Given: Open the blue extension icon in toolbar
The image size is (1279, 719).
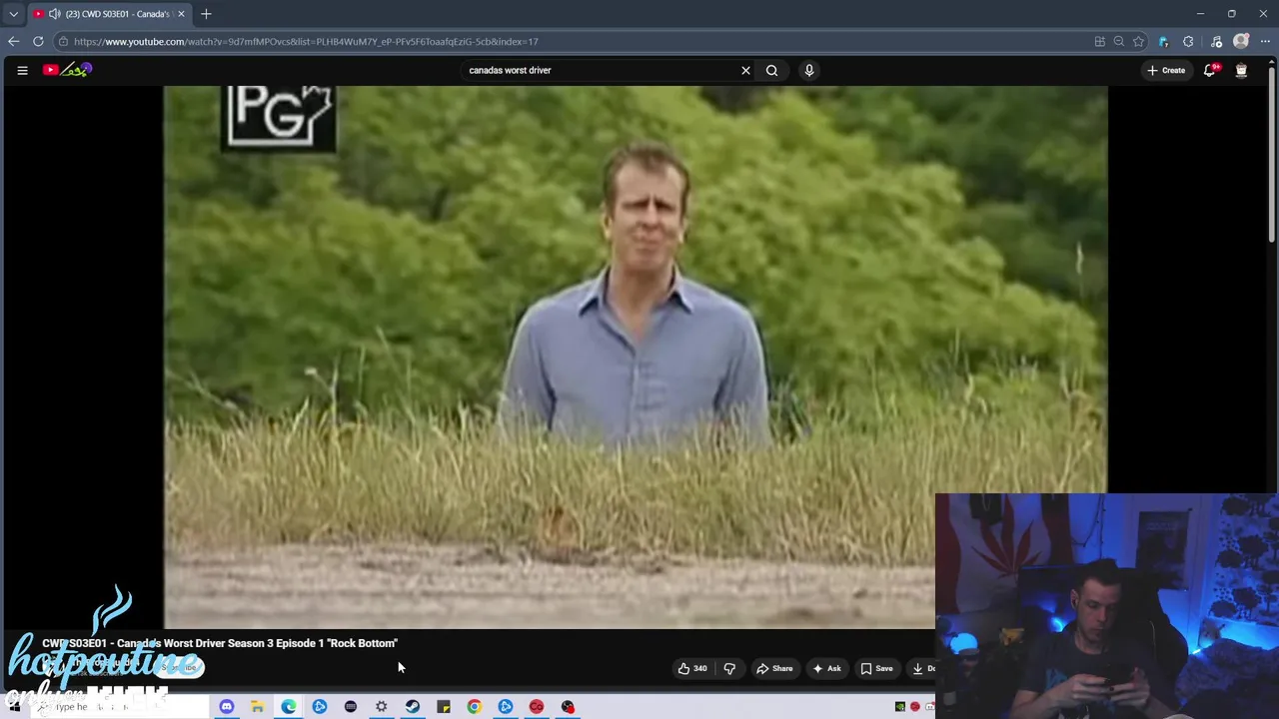Looking at the screenshot, I should point(1163,41).
